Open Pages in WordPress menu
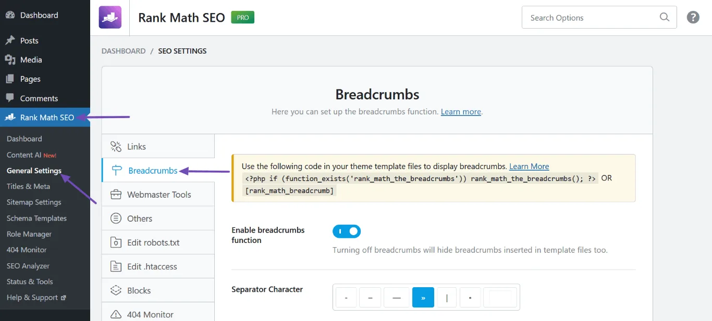 click(45, 79)
